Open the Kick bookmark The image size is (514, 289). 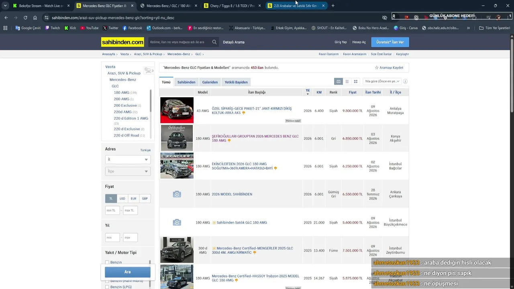point(70,28)
